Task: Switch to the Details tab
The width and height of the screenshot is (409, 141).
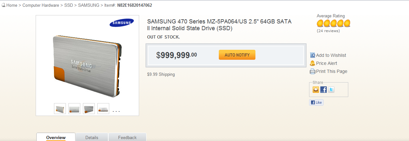Action: [x=92, y=137]
